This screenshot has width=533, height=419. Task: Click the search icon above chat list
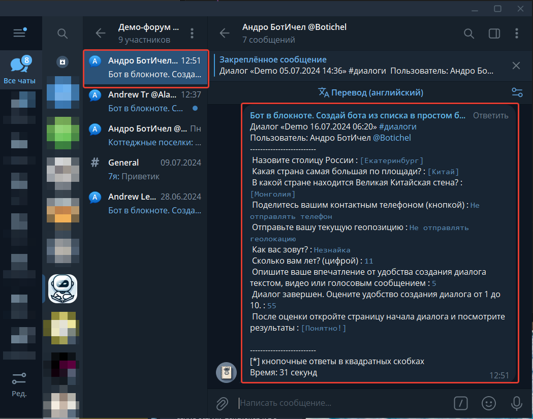[62, 34]
